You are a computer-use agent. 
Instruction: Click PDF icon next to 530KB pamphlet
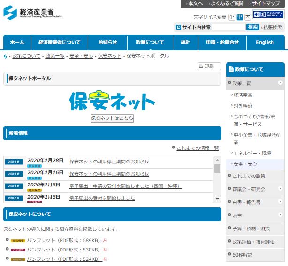pos(105,250)
